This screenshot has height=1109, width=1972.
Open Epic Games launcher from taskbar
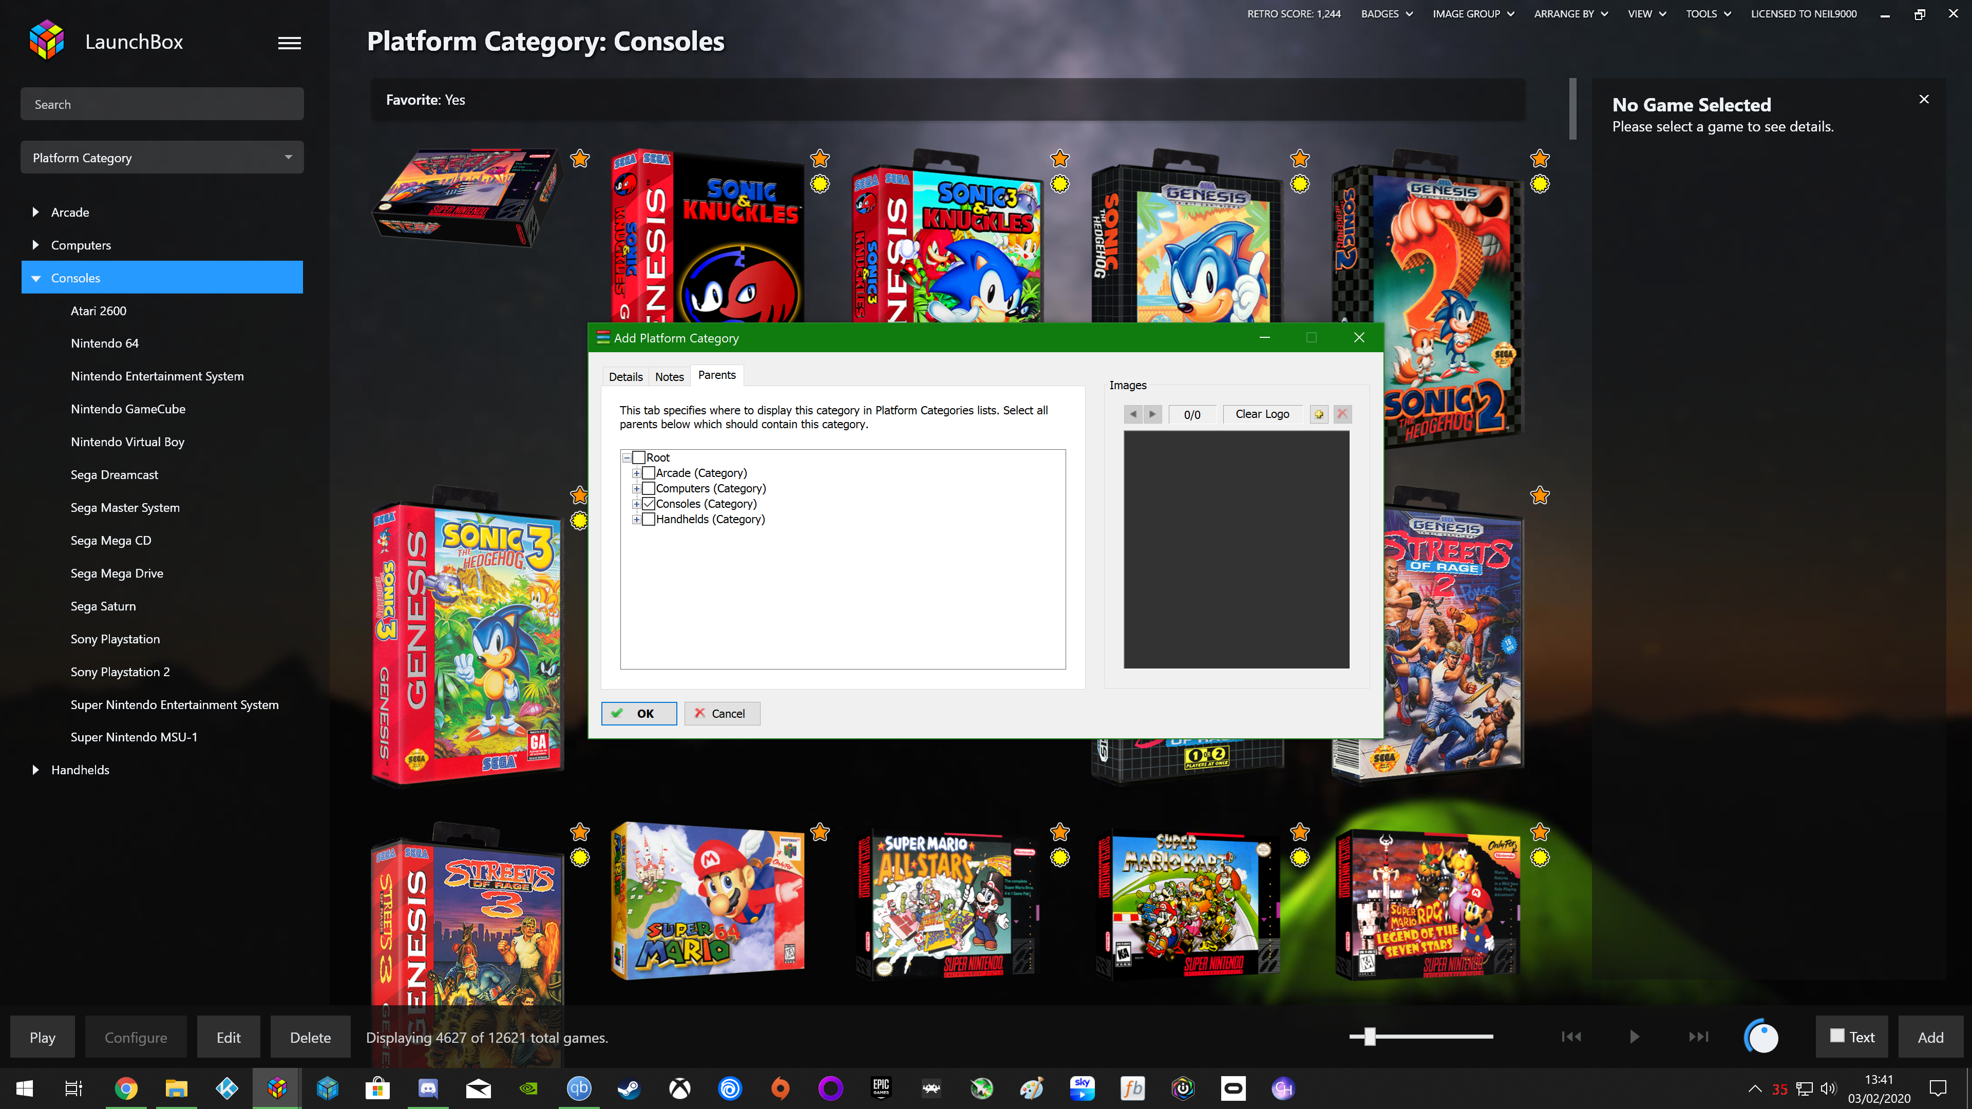coord(880,1088)
